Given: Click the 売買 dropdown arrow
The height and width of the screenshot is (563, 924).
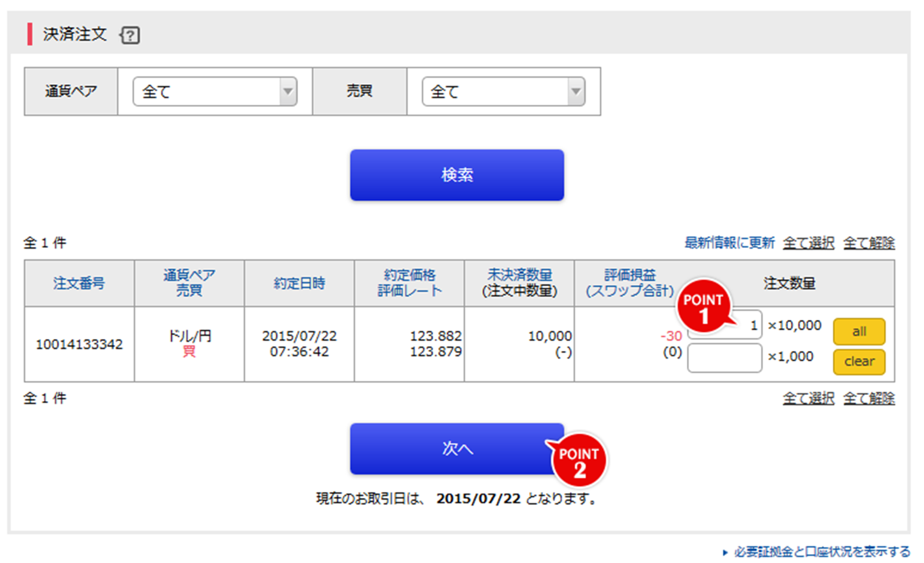Looking at the screenshot, I should coord(574,91).
